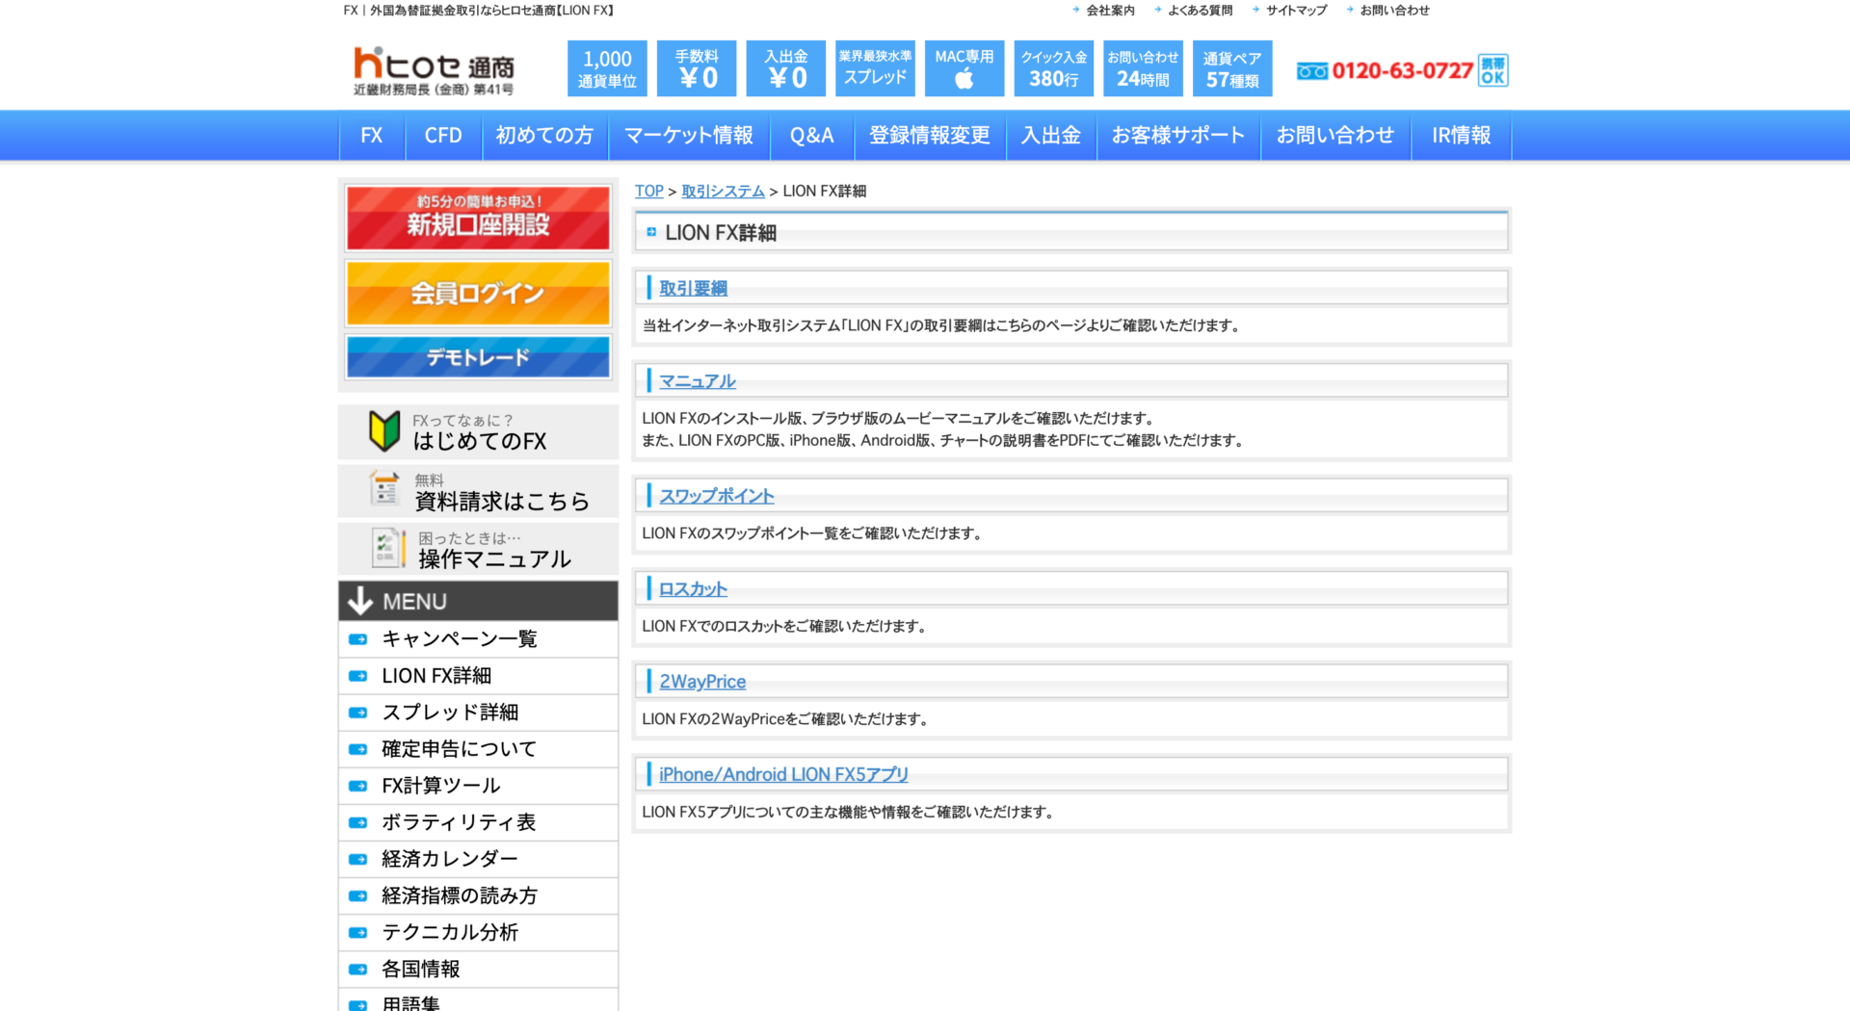Viewport: 1850px width, 1011px height.
Task: Click the 通貨ペア 57種類 badge
Action: [1232, 68]
